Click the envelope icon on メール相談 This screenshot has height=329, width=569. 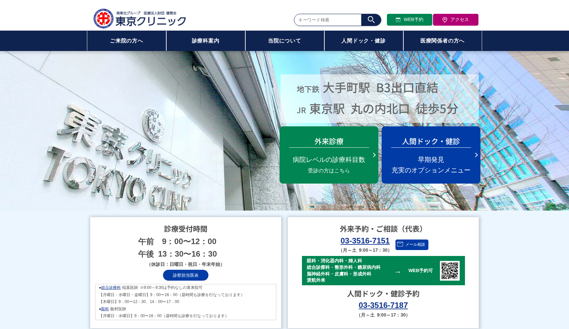click(x=400, y=245)
